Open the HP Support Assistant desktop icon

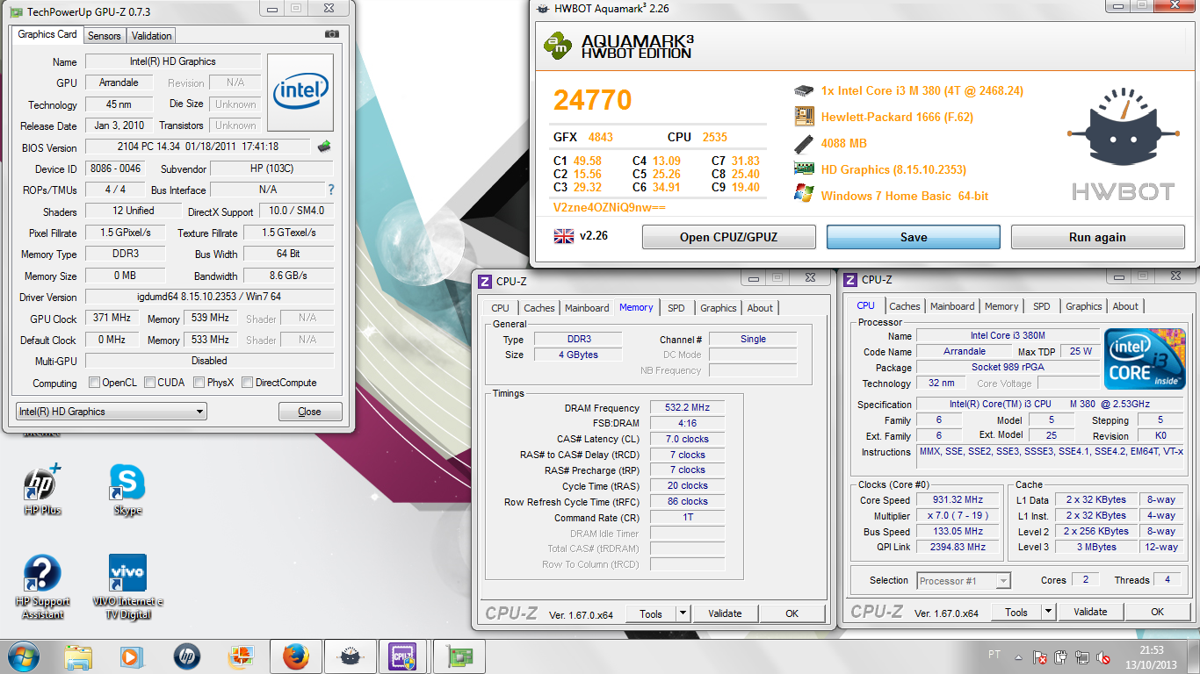coord(42,587)
